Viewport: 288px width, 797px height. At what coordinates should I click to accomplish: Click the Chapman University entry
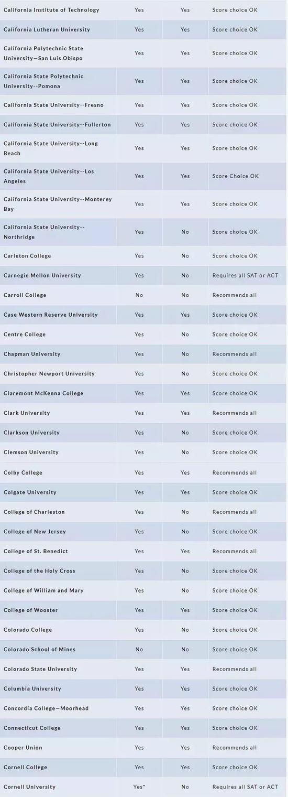(32, 354)
